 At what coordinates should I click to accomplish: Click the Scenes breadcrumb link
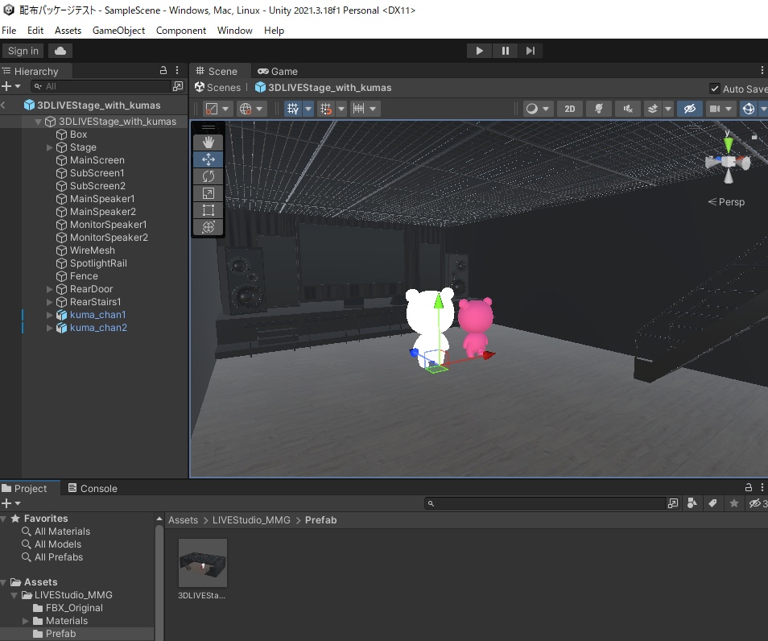click(223, 87)
